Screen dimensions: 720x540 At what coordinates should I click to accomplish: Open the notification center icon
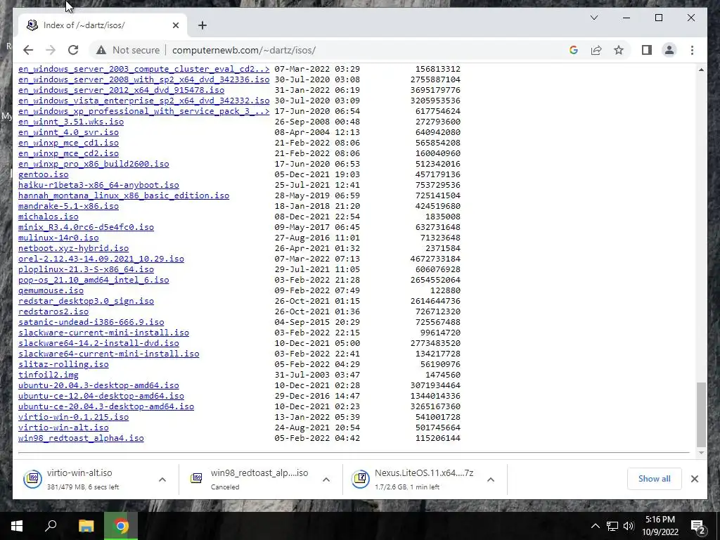click(698, 527)
